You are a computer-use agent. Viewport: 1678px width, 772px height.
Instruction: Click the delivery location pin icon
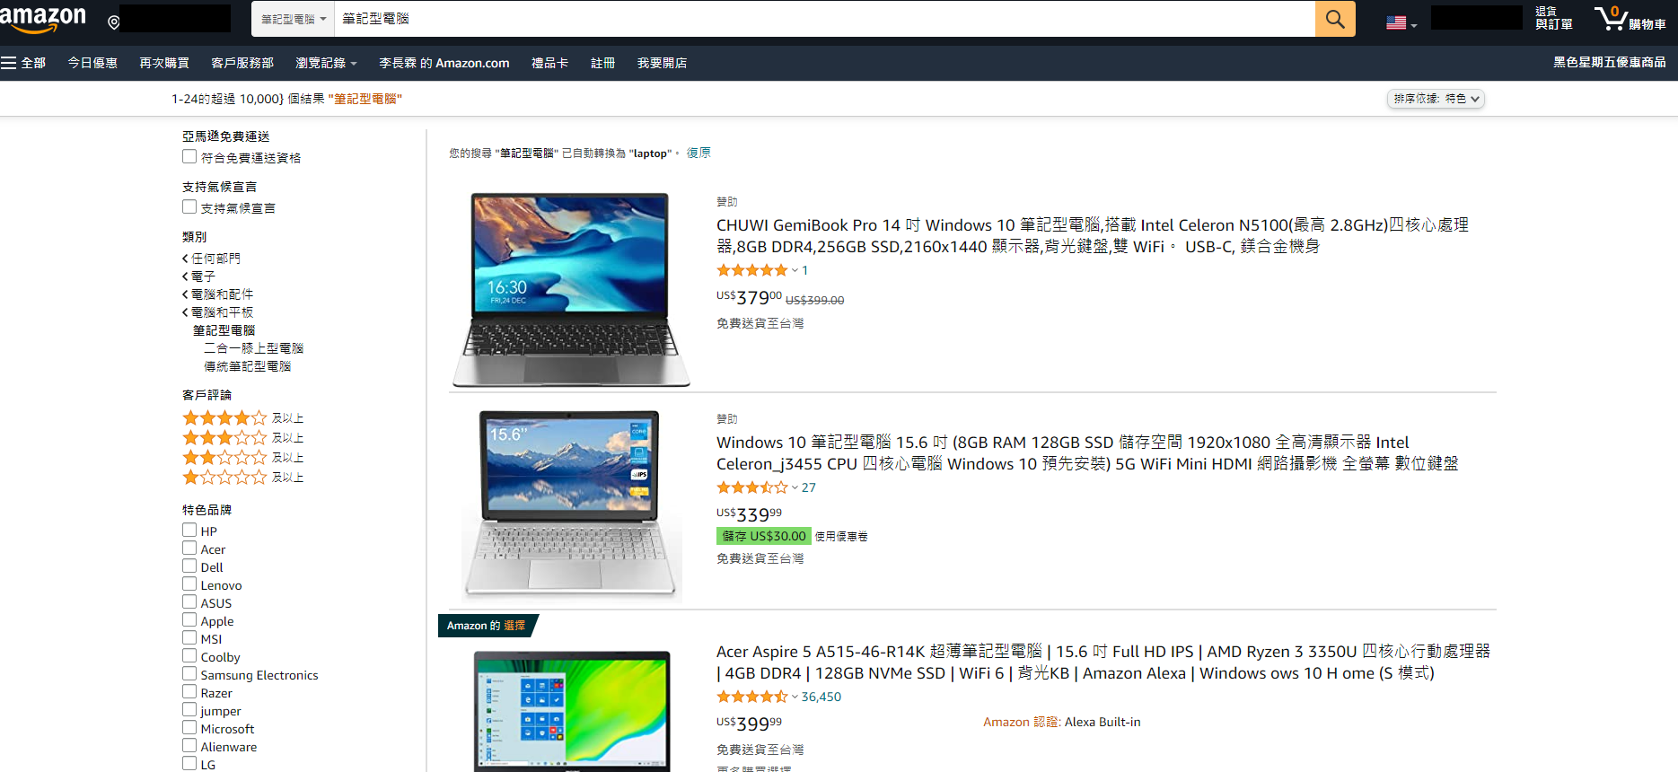114,22
